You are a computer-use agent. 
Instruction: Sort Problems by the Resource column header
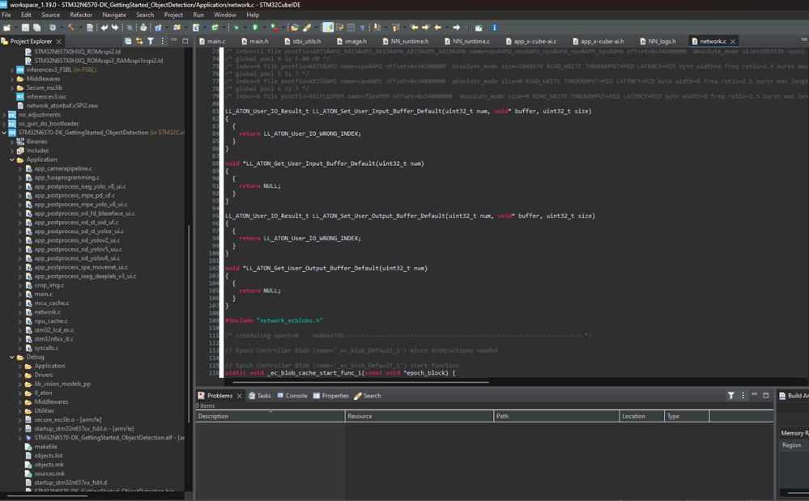pos(360,416)
